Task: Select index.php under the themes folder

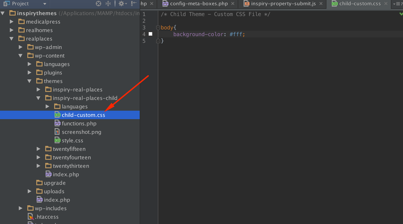Action: 66,175
